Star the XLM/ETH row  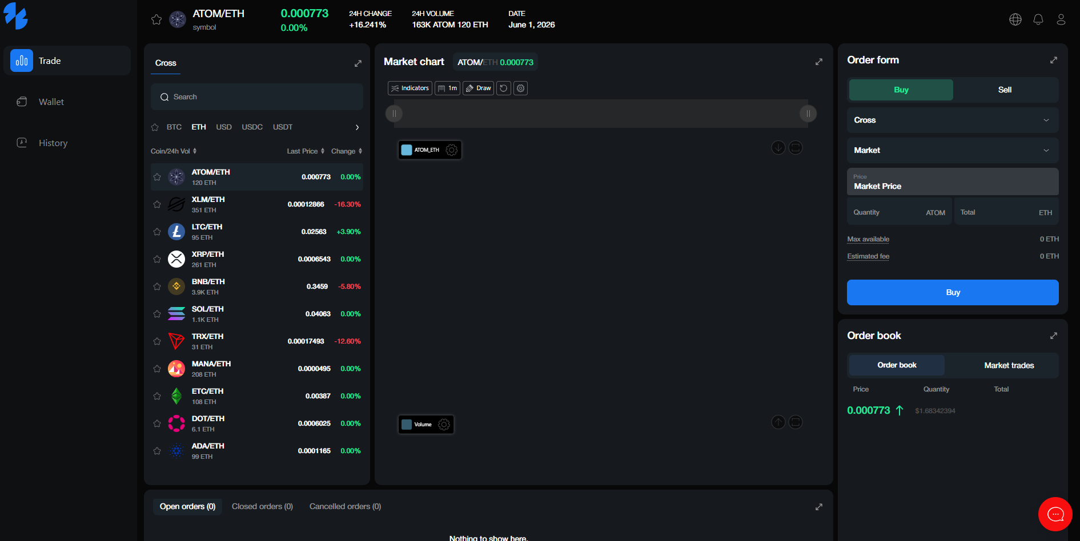click(x=157, y=204)
